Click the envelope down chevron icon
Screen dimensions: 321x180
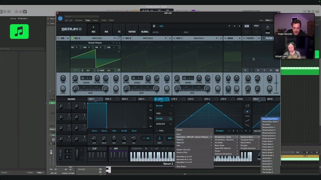coord(150,126)
